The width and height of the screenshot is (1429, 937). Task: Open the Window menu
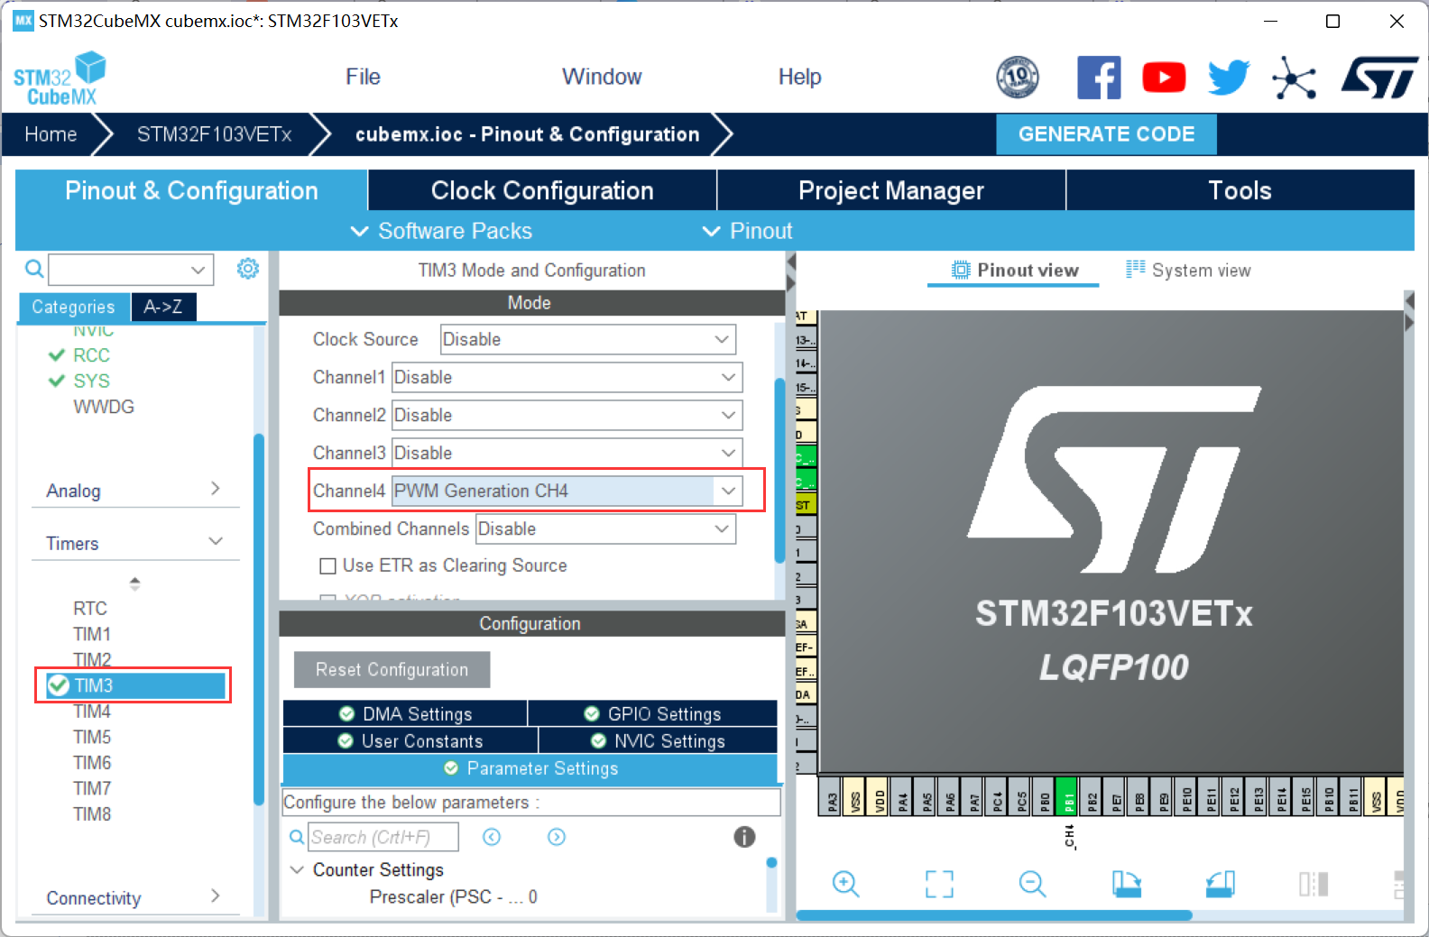[x=602, y=77]
